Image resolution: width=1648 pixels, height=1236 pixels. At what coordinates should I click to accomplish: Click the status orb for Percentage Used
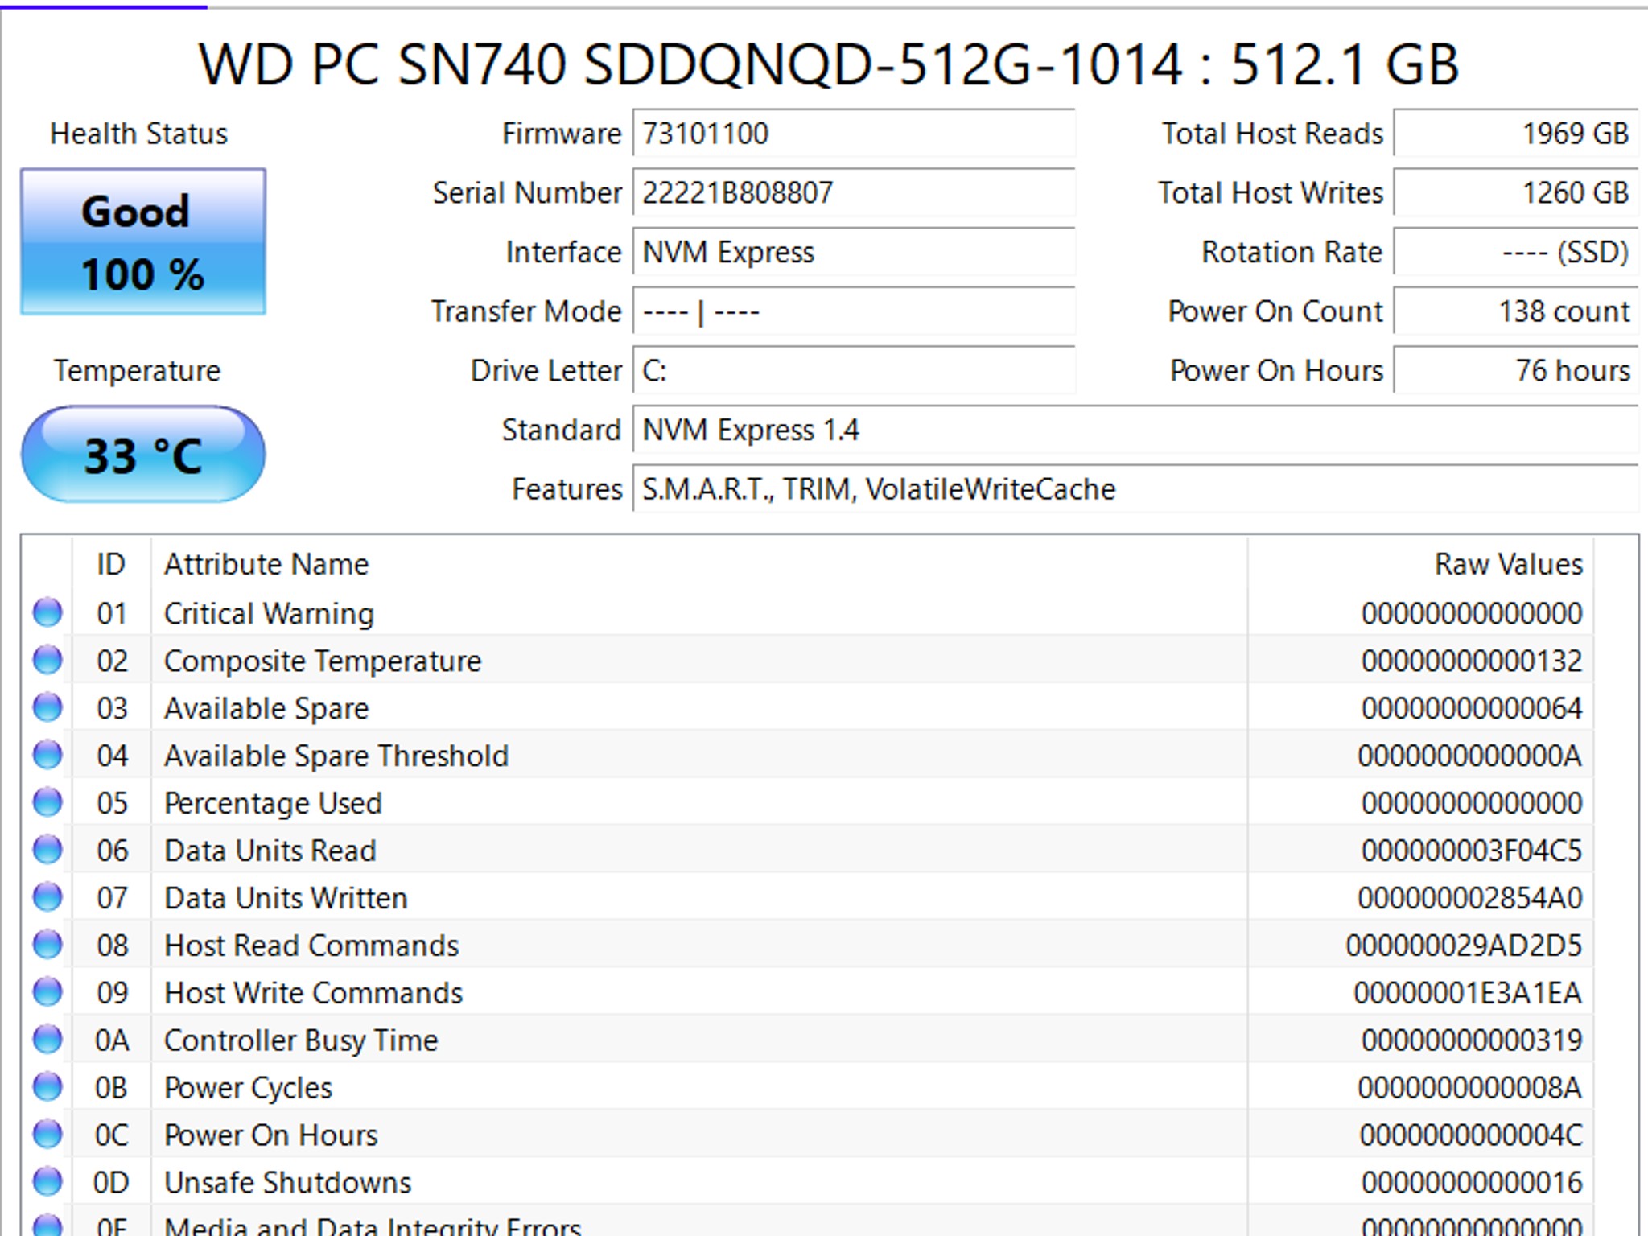pyautogui.click(x=47, y=802)
